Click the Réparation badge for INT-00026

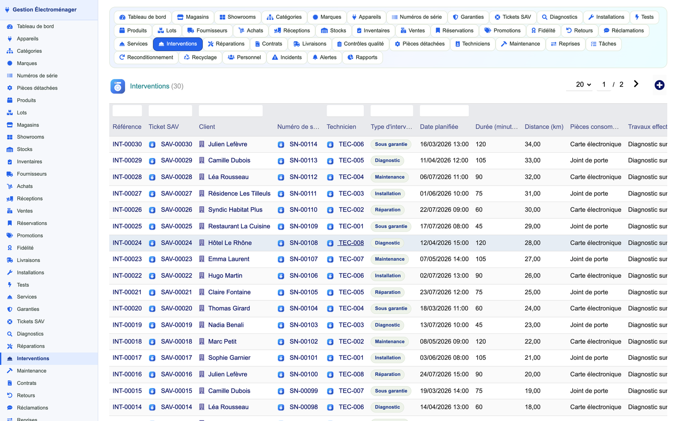tap(387, 210)
